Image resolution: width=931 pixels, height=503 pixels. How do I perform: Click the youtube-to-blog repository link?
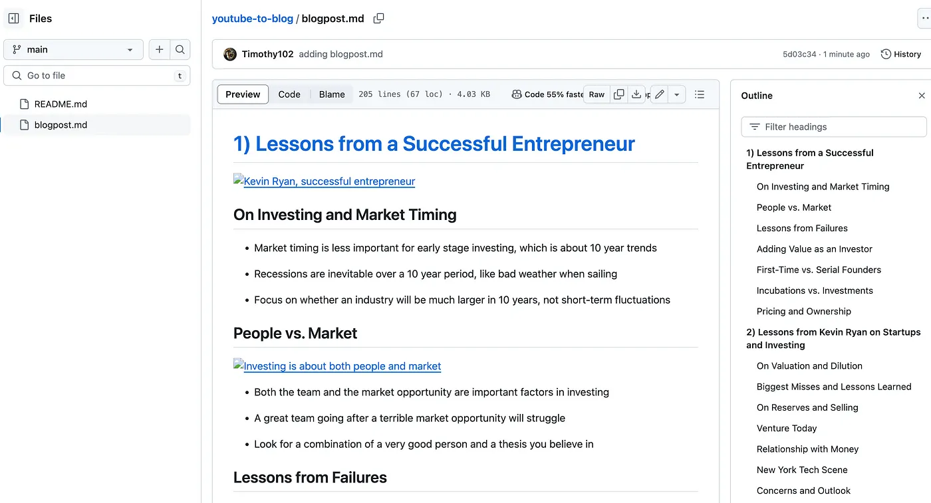[x=252, y=19]
